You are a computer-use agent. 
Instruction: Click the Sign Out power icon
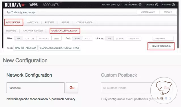pos(157,5)
